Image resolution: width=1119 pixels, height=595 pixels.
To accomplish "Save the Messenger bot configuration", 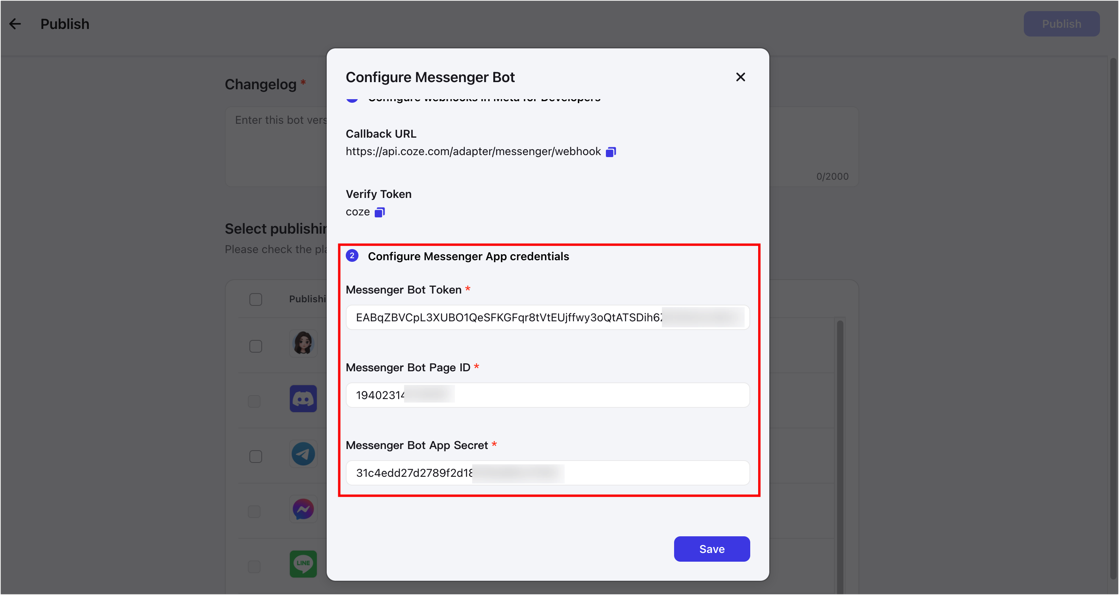I will pyautogui.click(x=711, y=549).
